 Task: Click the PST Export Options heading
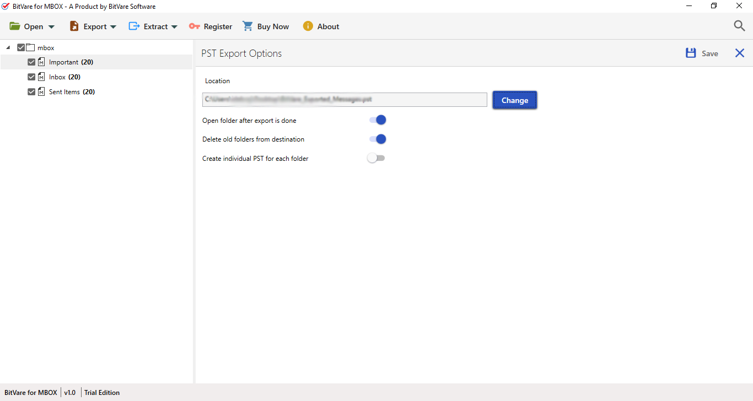click(241, 53)
